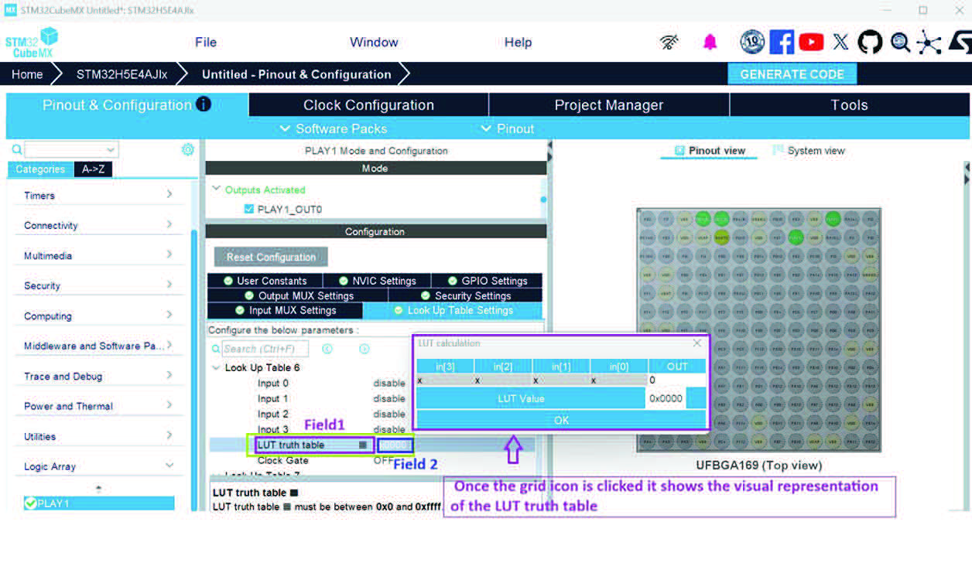Open the File menu

(206, 43)
